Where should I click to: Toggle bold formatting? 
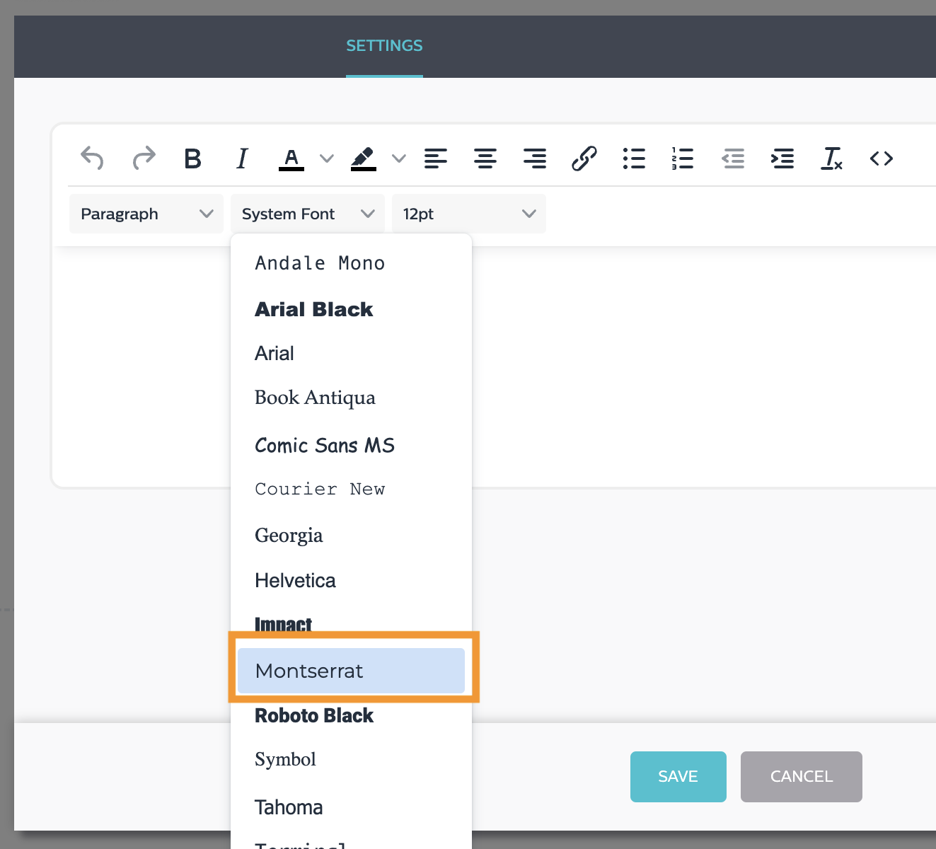point(192,158)
